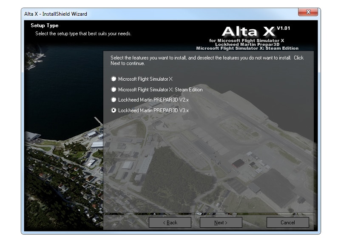Click the window title bar text
Viewport: 341px width, 243px height.
(56, 14)
